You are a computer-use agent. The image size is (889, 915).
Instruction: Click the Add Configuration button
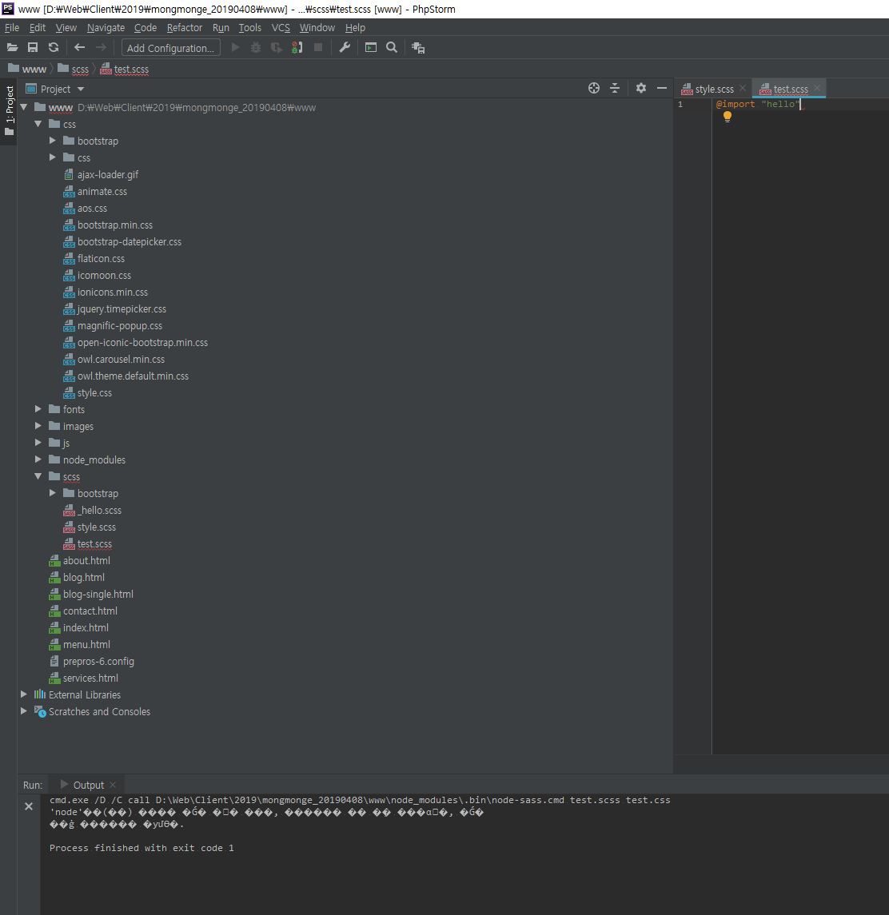point(170,48)
